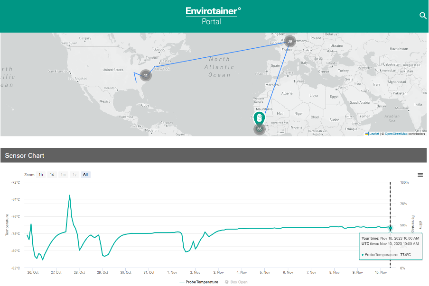Click the green container location pin on map
Viewport: 429px width, 286px height.
(x=259, y=119)
